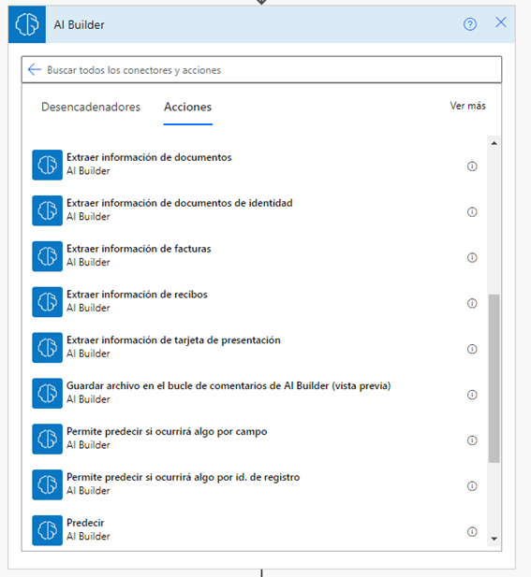This screenshot has height=577, width=531.
Task: Close the AI Builder panel
Action: pyautogui.click(x=501, y=22)
